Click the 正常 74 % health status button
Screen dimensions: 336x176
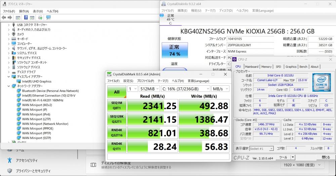pos(175,50)
